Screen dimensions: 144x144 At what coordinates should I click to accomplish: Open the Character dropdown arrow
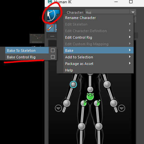(133, 12)
